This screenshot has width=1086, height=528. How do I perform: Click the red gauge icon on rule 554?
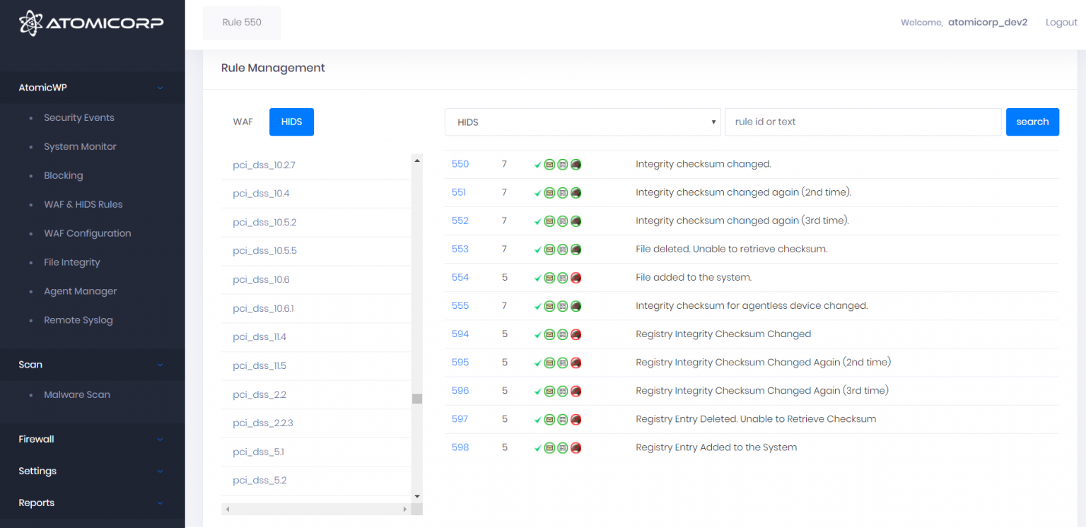(576, 278)
